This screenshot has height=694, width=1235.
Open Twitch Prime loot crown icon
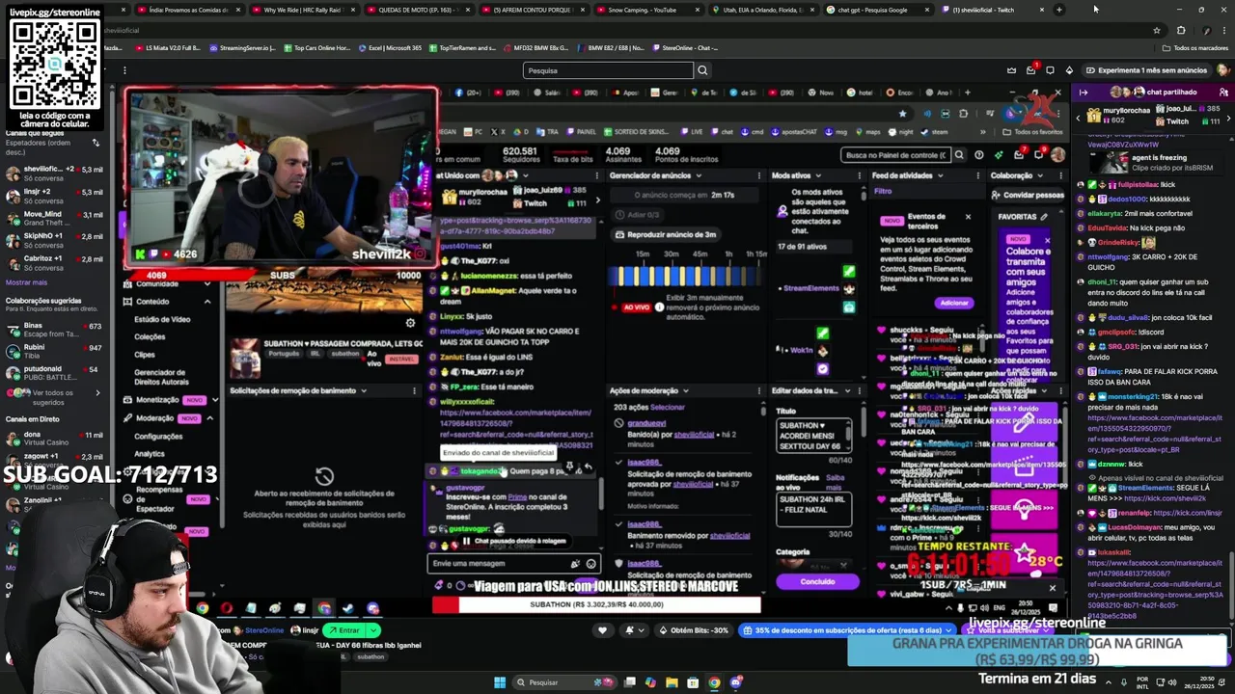(1011, 70)
